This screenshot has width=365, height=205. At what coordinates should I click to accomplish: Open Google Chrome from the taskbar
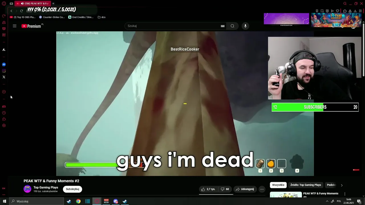coord(78,201)
